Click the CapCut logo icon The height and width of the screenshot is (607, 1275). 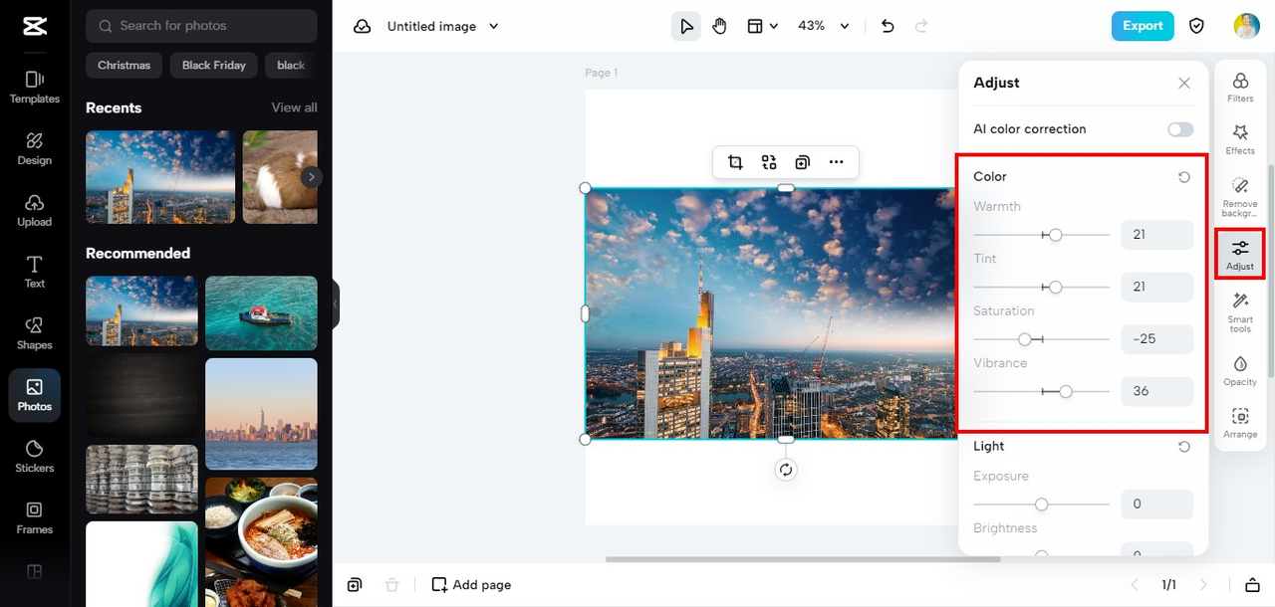(x=34, y=27)
